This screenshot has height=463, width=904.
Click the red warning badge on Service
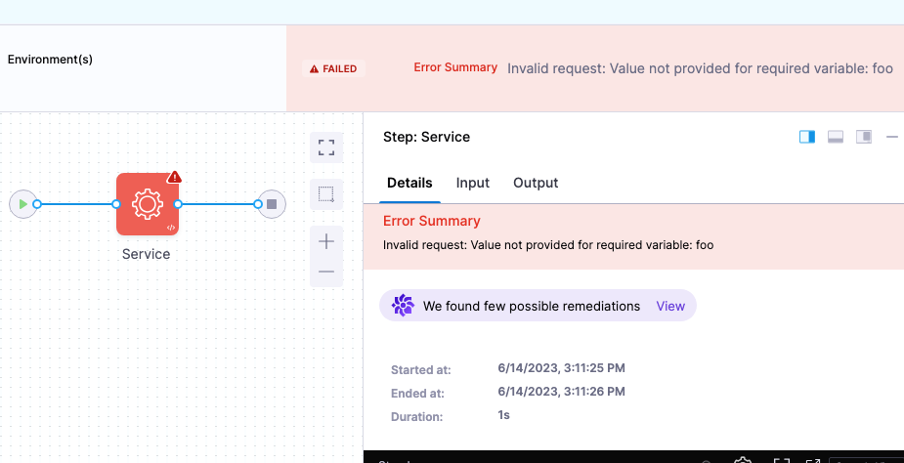tap(174, 177)
